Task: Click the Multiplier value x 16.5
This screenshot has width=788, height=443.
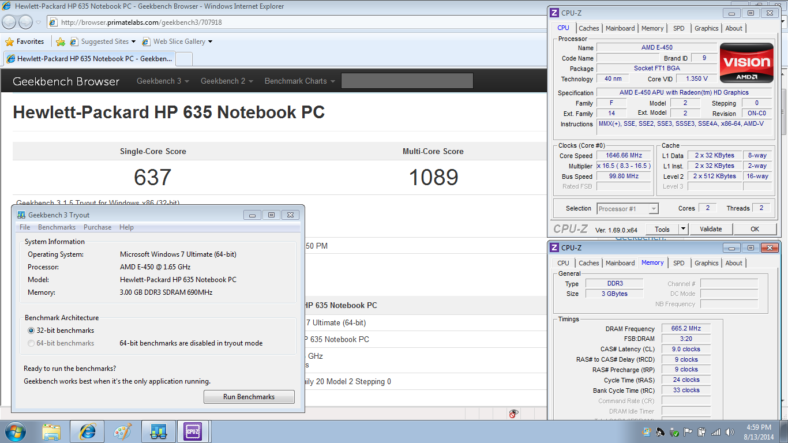Action: pos(624,166)
